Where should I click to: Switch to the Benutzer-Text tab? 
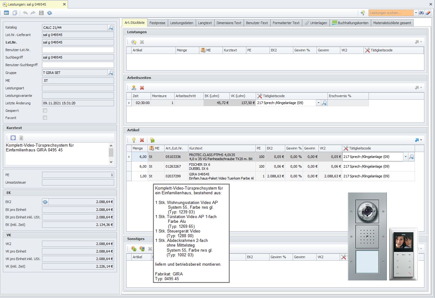tap(257, 23)
